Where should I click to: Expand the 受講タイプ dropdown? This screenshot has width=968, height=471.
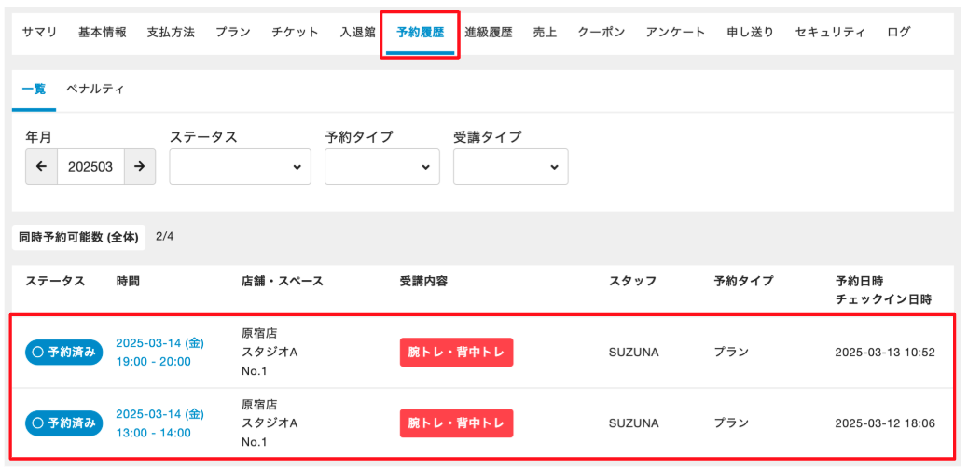(510, 167)
